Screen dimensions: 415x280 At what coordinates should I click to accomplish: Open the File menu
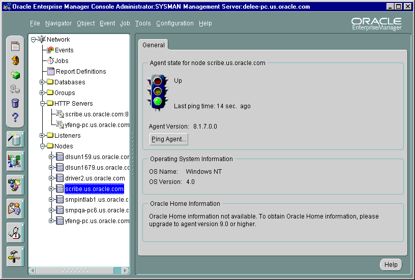click(x=35, y=23)
